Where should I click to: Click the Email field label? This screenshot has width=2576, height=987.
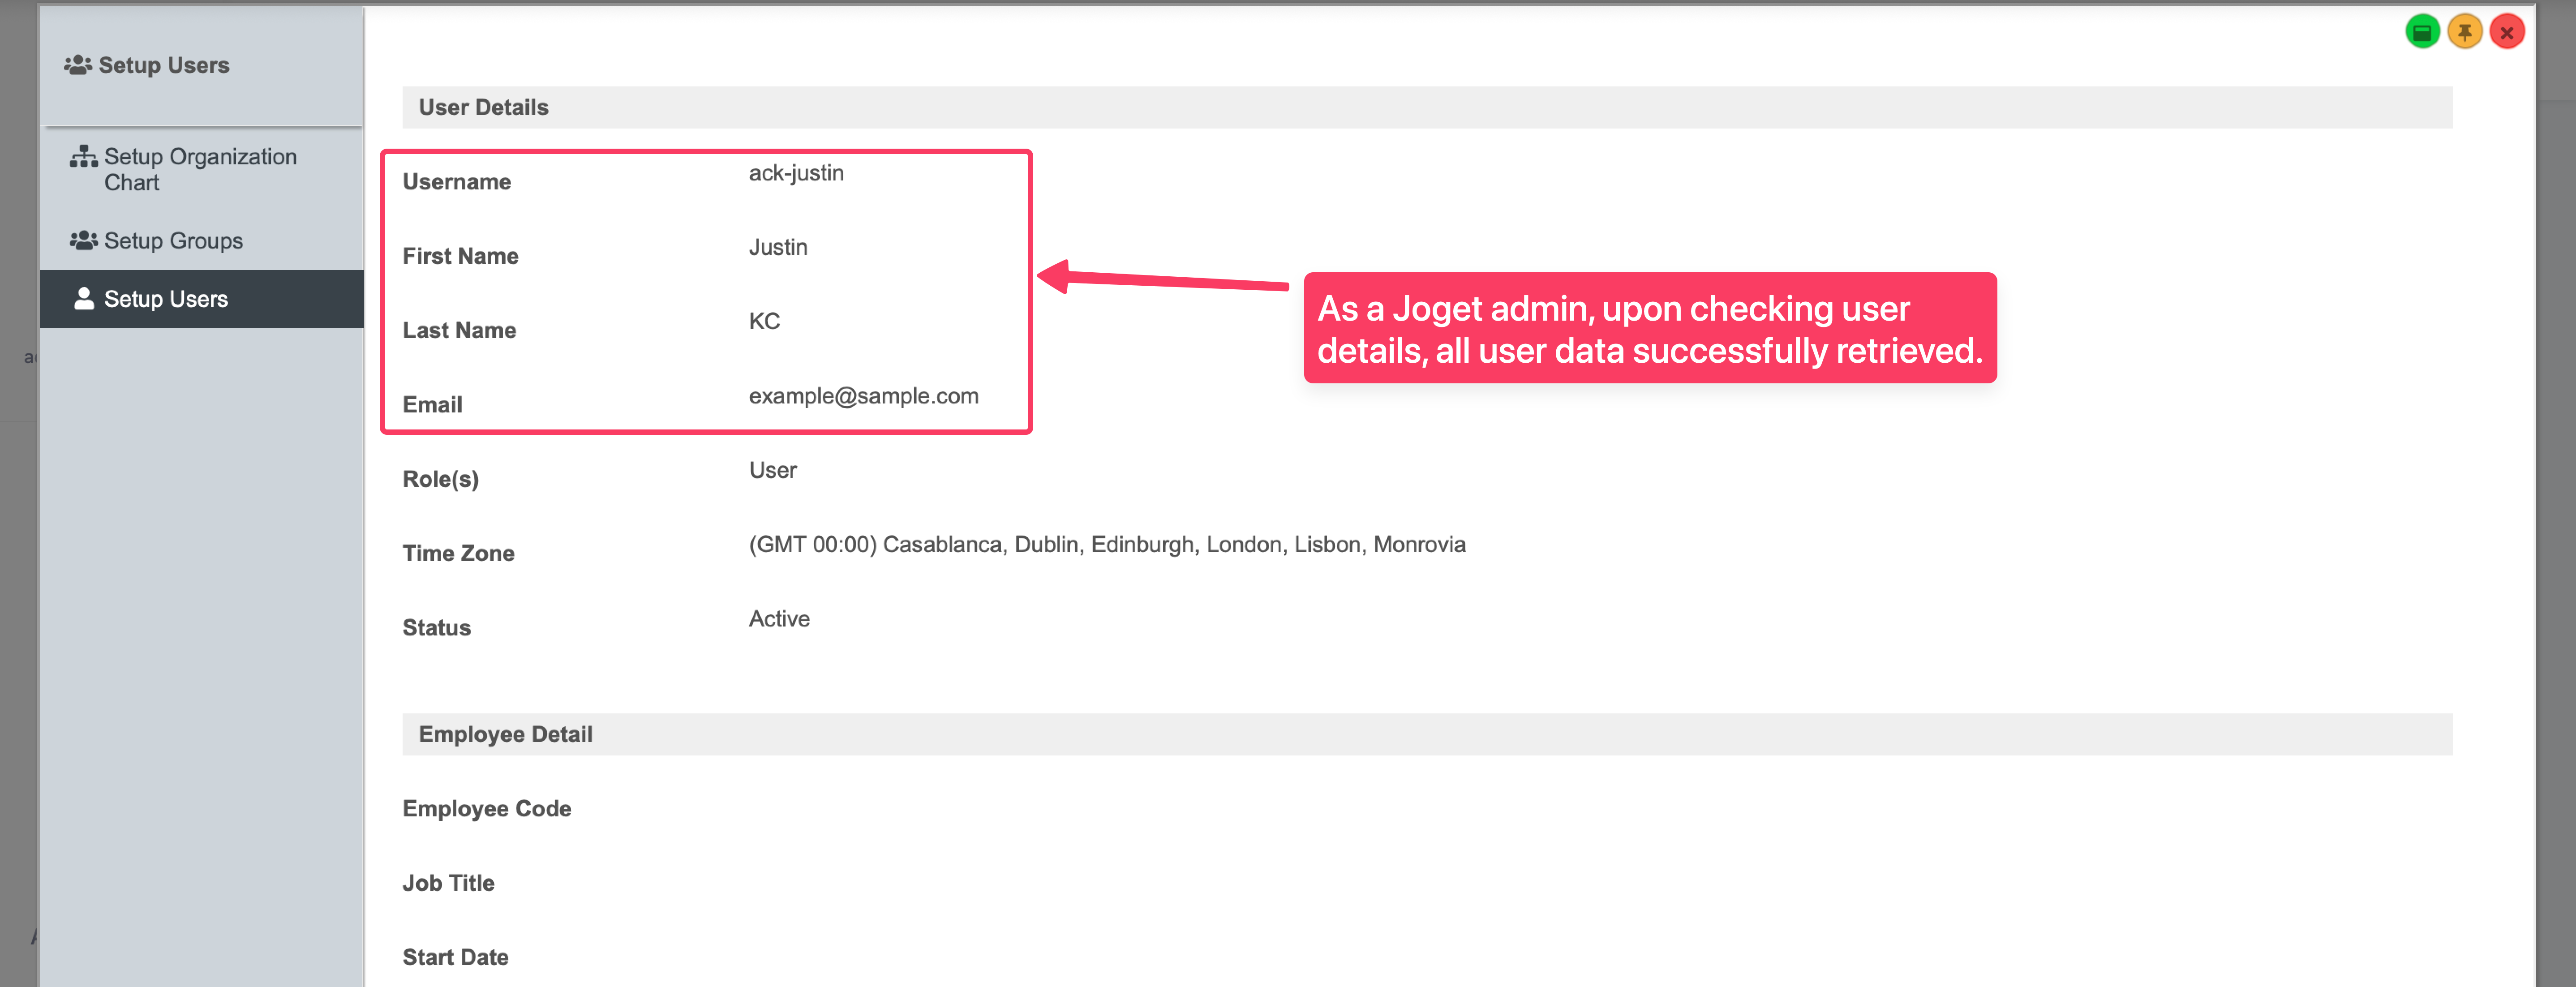tap(433, 405)
